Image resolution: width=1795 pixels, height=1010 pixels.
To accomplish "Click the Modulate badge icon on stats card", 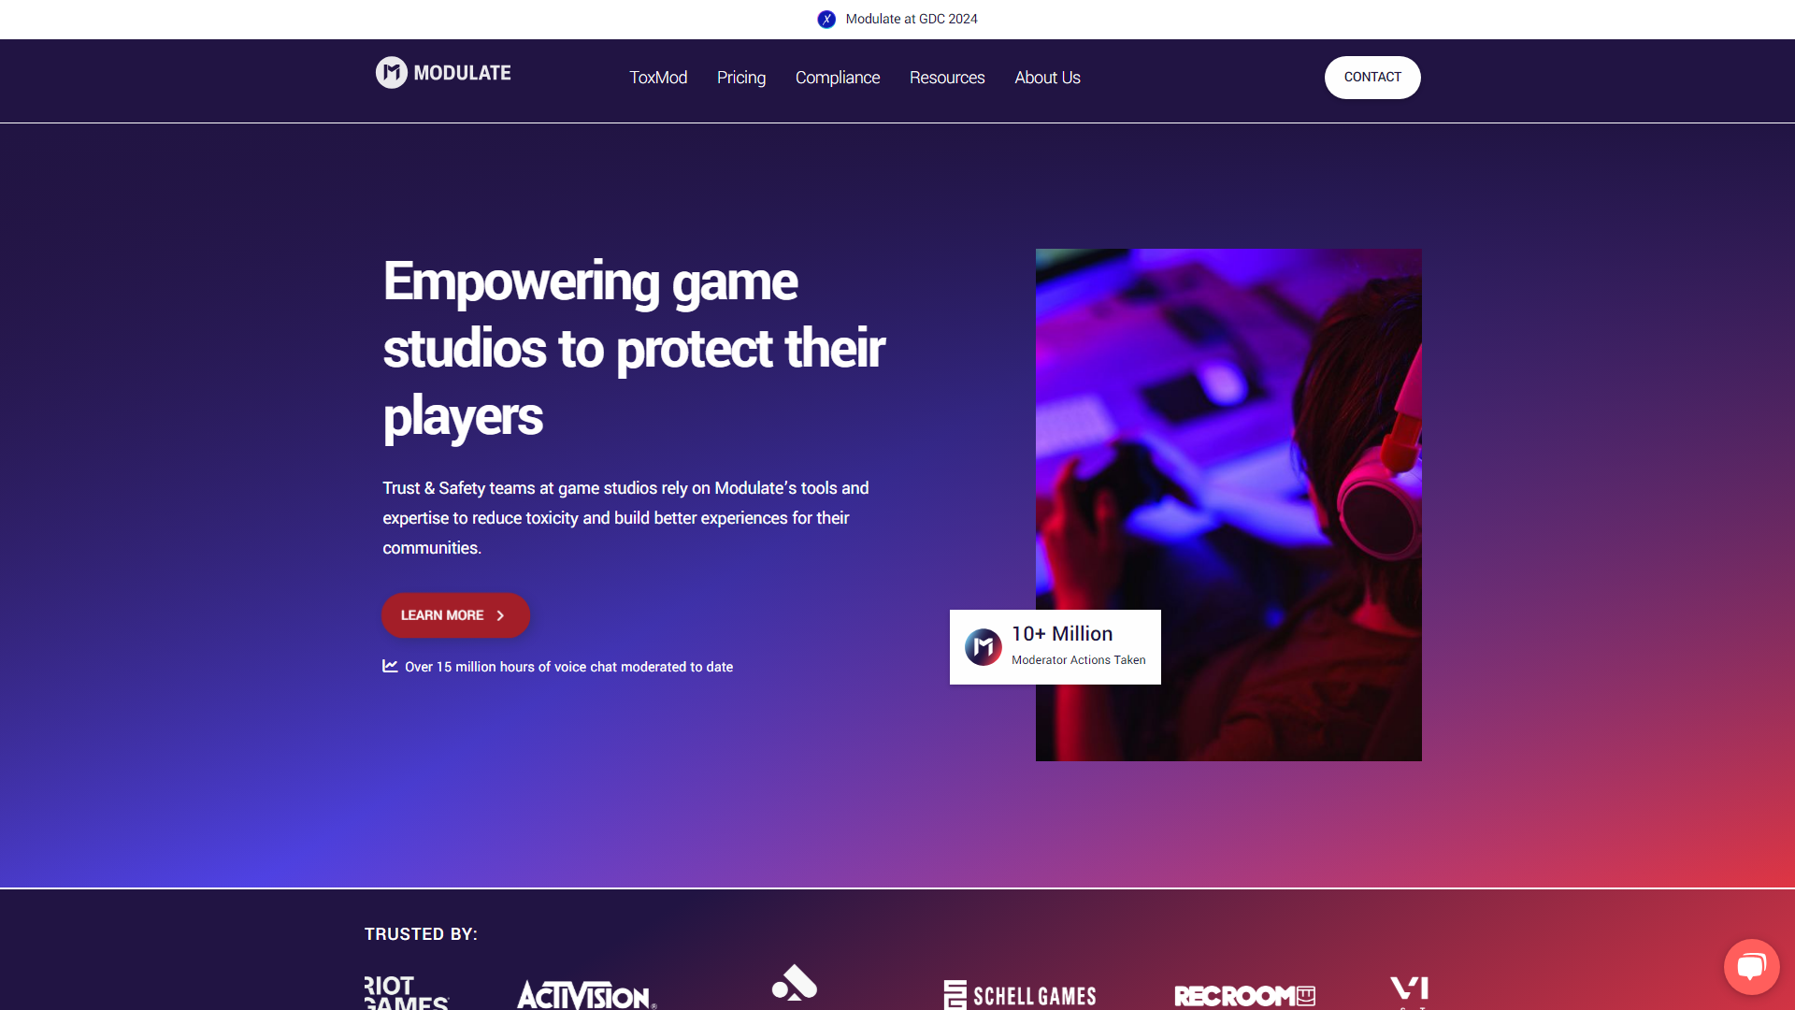I will [984, 647].
